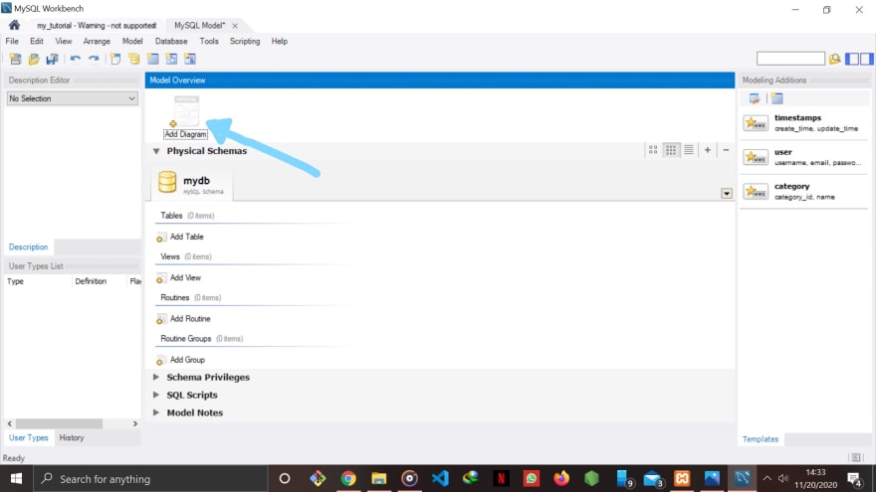This screenshot has height=492, width=876.
Task: Click the first Modeling Additions toolbar icon
Action: point(755,98)
